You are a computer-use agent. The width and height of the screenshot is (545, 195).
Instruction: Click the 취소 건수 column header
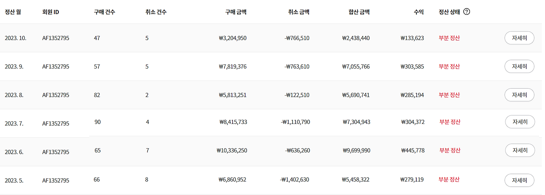click(156, 12)
